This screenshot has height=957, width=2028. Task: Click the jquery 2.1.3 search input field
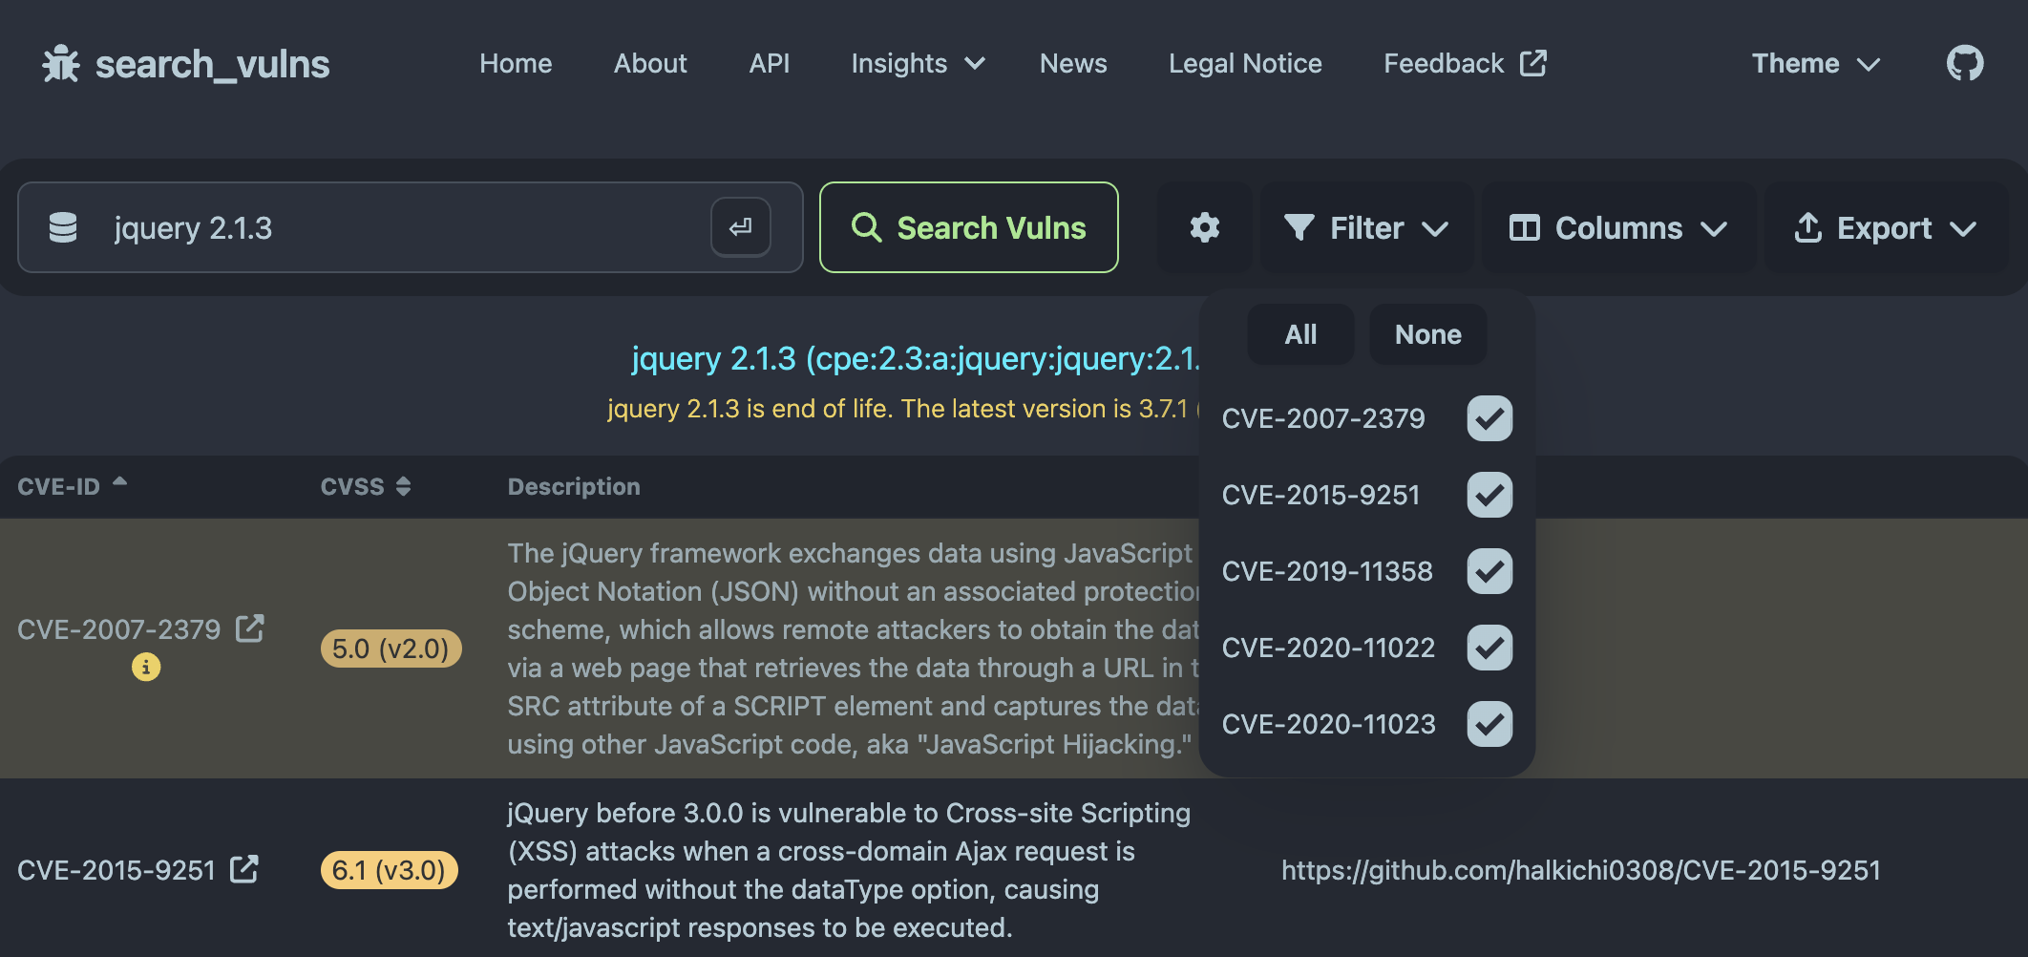coord(401,228)
